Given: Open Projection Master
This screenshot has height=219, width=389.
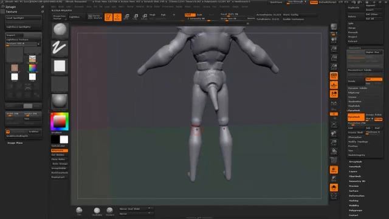Looking at the screenshot, I should click(60, 17).
